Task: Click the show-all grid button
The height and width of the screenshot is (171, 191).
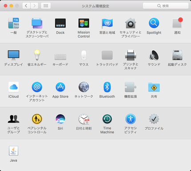Action: click(x=46, y=6)
